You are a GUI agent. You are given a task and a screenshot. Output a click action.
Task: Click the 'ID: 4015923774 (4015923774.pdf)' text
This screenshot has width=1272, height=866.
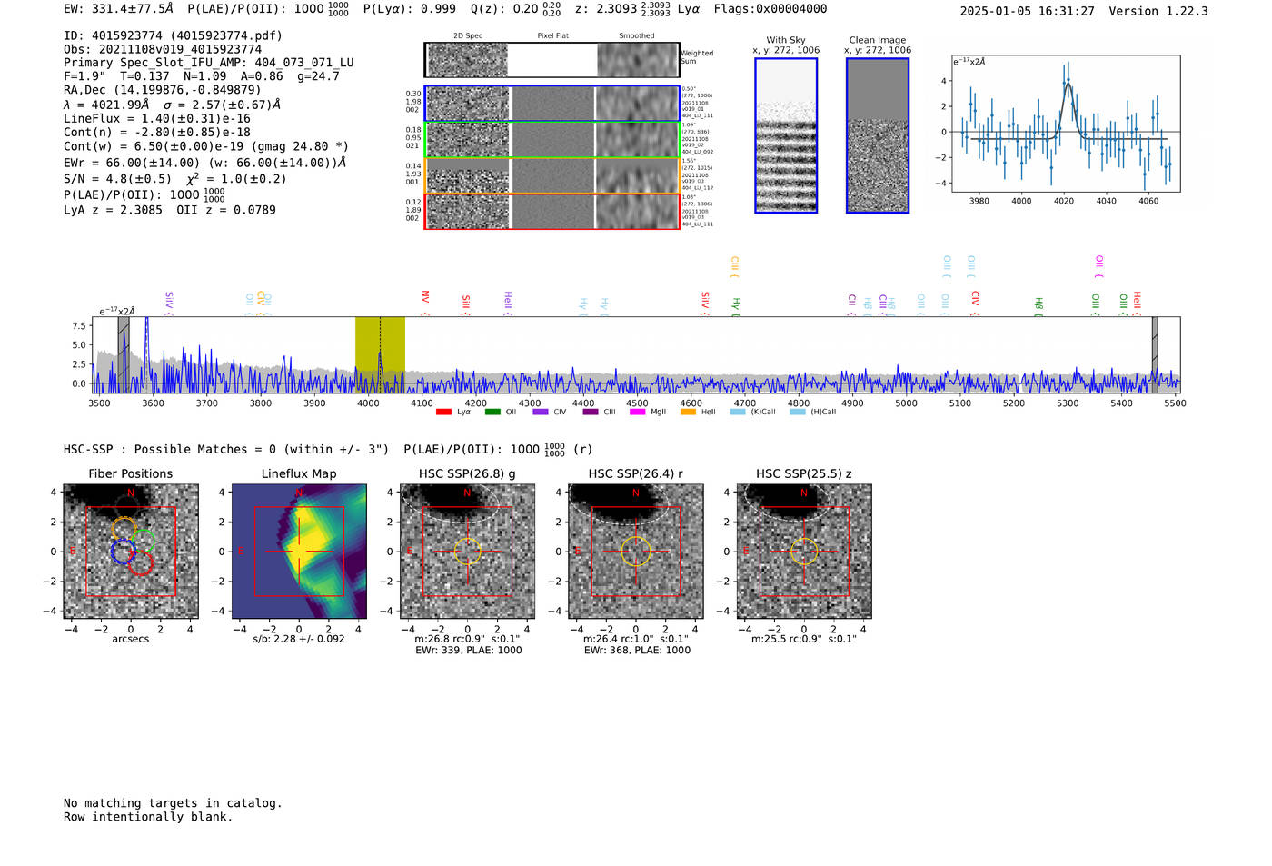173,35
